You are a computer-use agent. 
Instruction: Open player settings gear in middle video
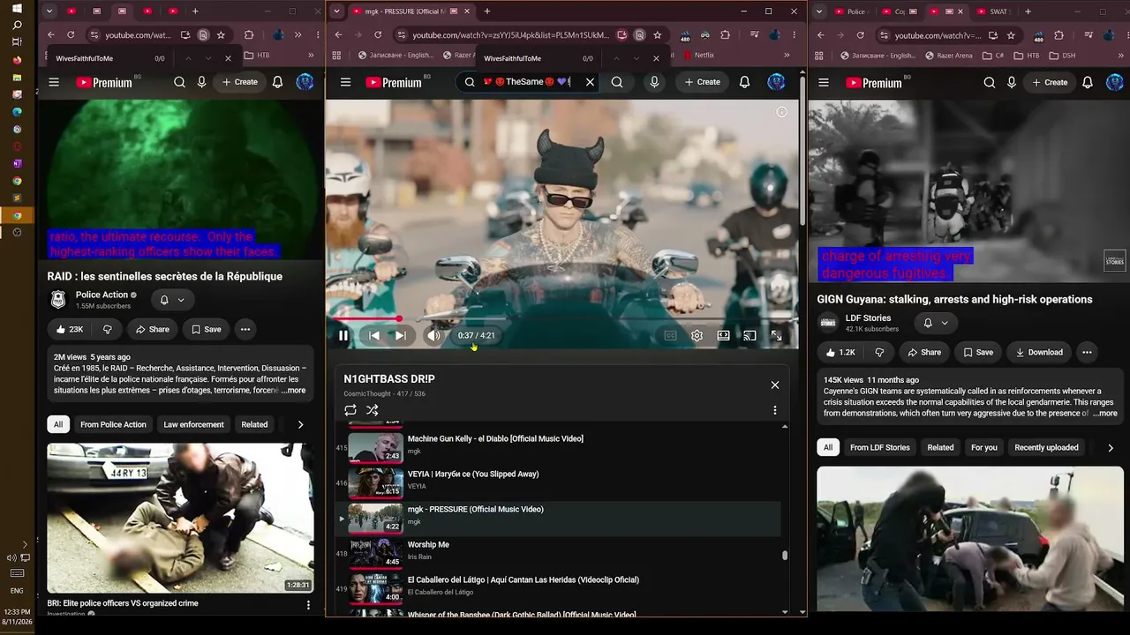point(697,335)
